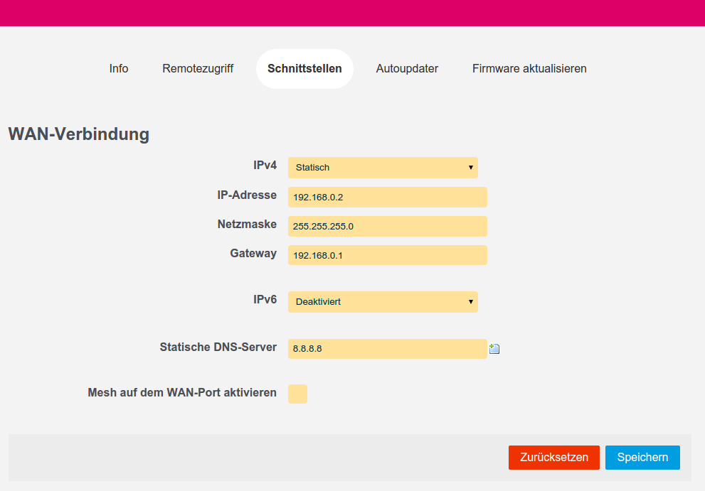Click the WAN-Verbindung section heading
This screenshot has width=705, height=491.
(x=79, y=134)
